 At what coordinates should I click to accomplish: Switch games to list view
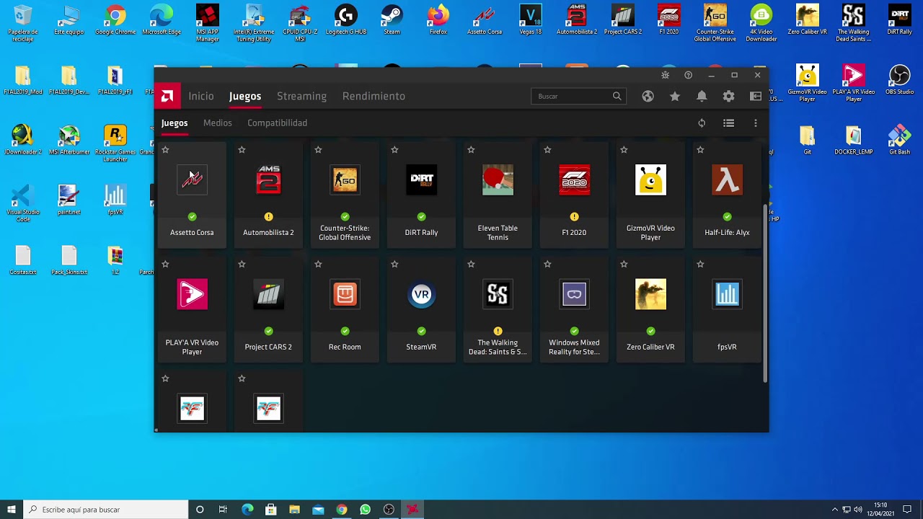729,123
